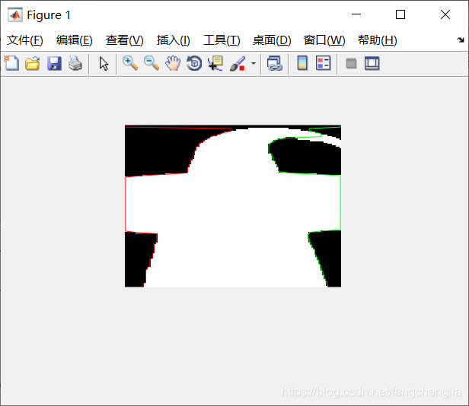Open the 工具(T) menu

tap(222, 40)
